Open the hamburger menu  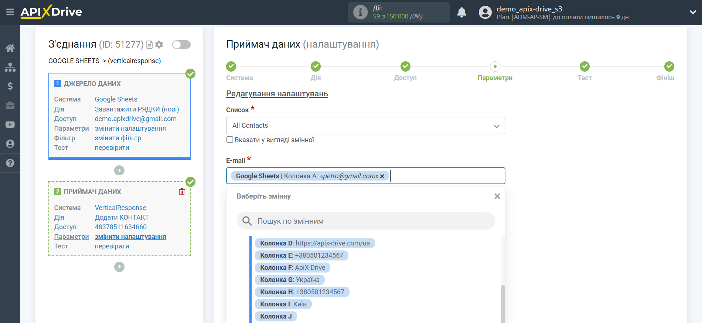click(10, 12)
